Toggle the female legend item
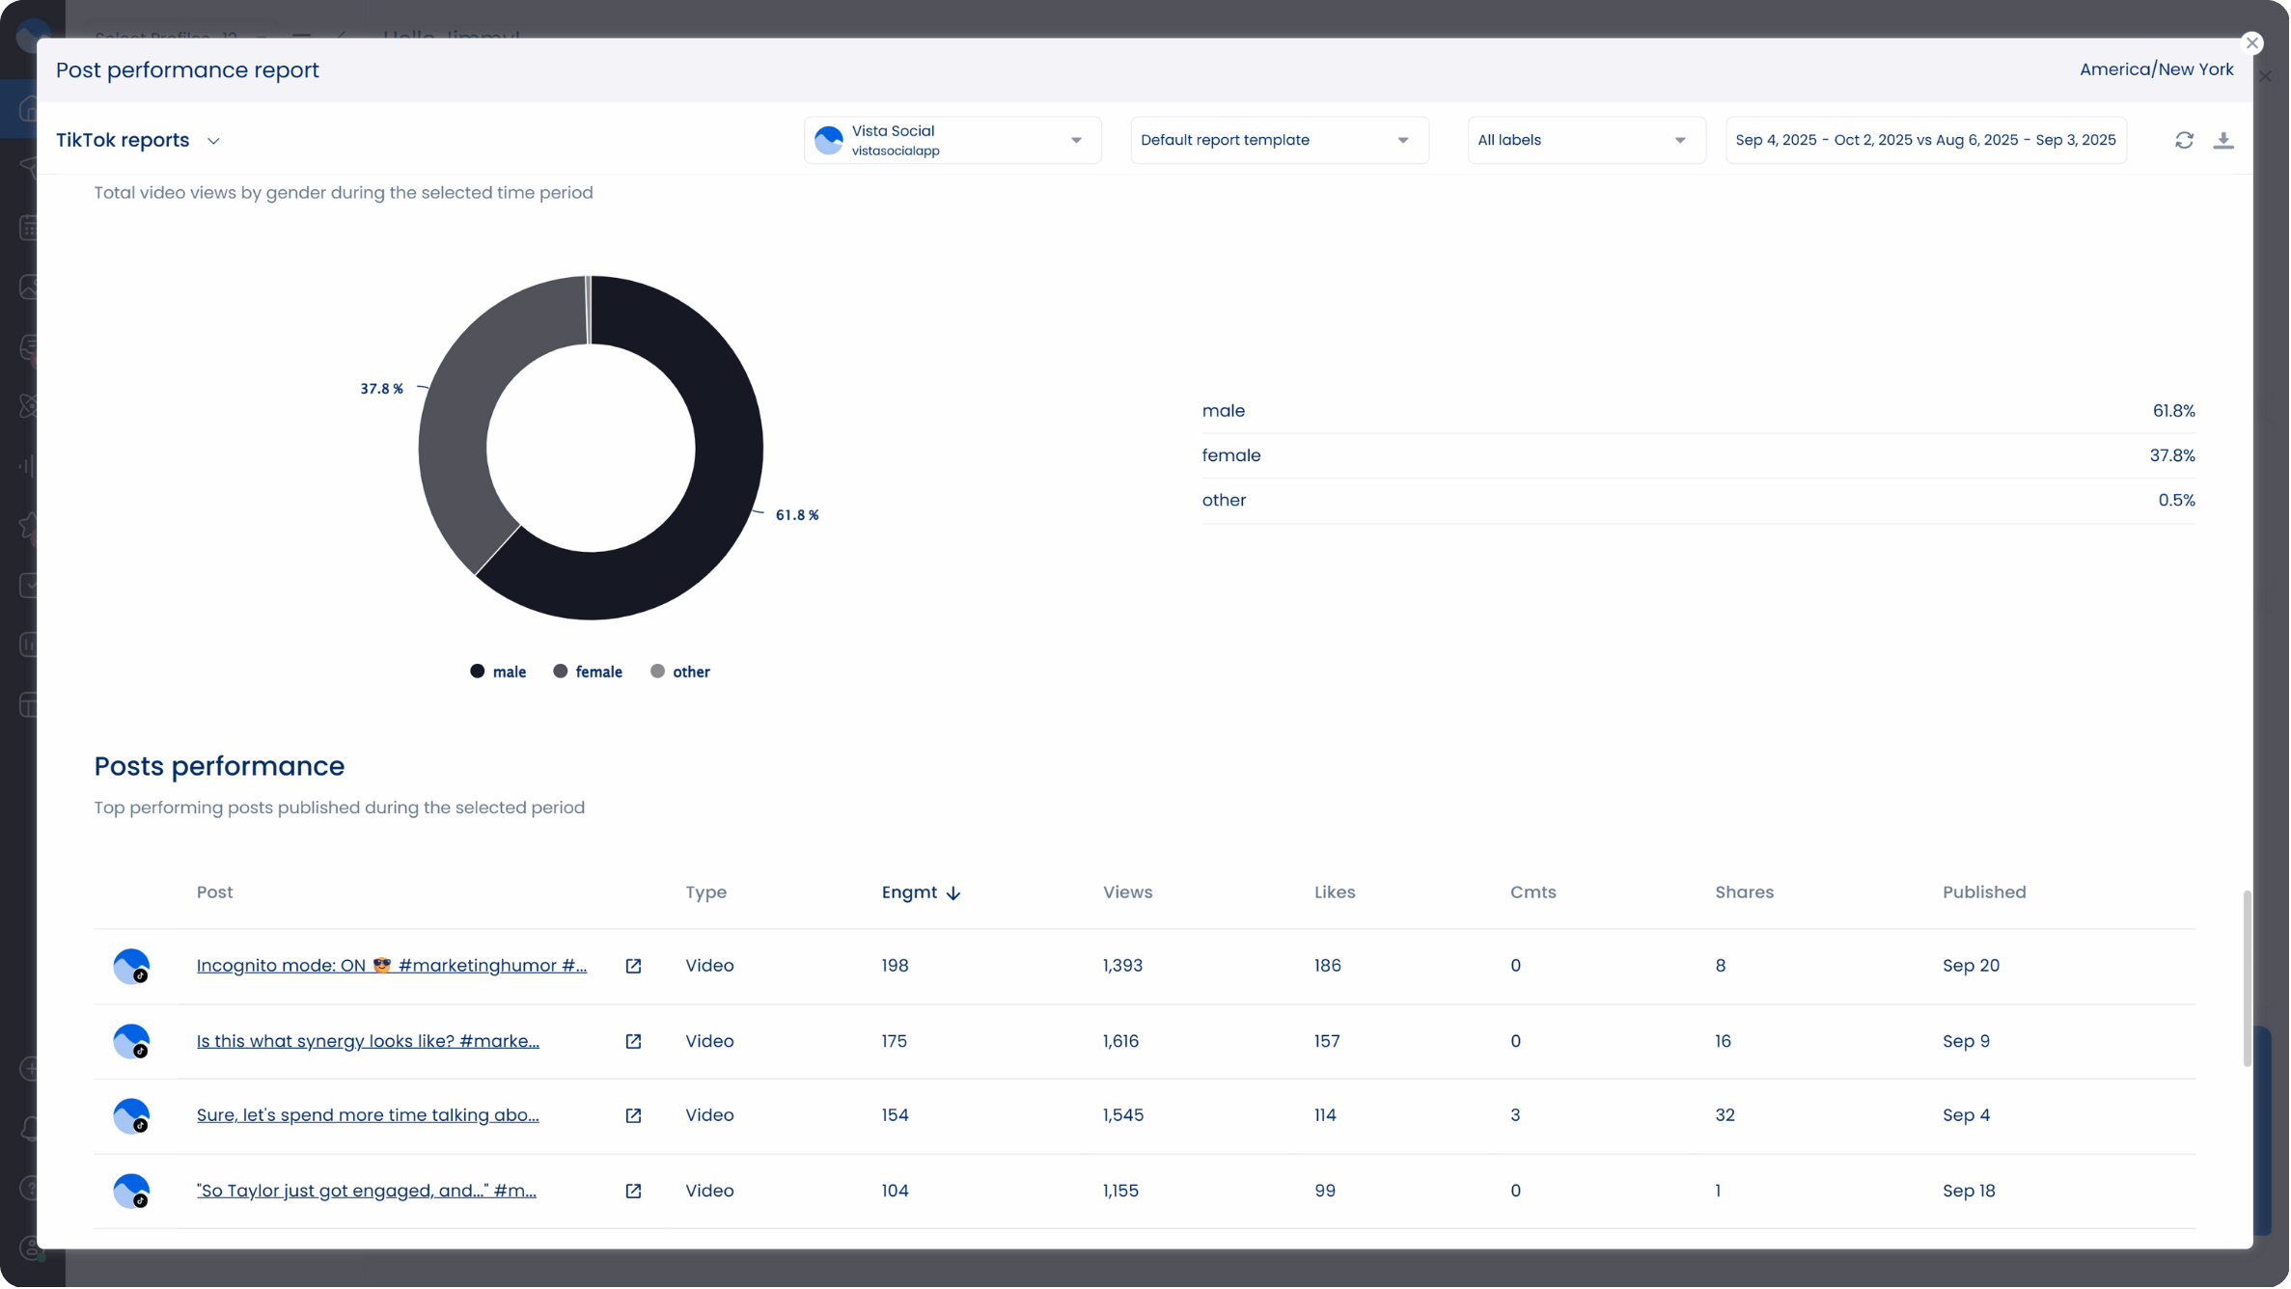This screenshot has height=1289, width=2291. coord(588,672)
